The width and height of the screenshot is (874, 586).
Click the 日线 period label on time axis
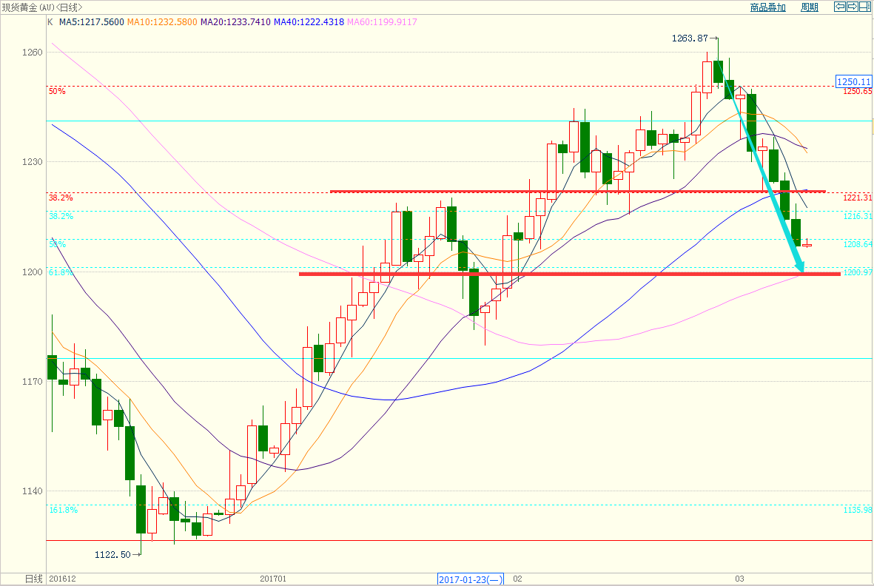click(34, 579)
